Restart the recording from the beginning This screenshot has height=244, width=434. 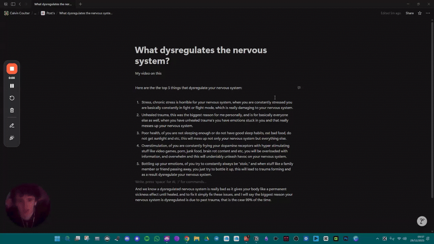(x=12, y=98)
